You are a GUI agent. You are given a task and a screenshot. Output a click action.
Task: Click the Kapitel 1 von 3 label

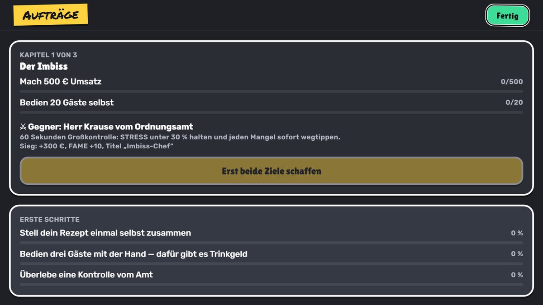(48, 55)
